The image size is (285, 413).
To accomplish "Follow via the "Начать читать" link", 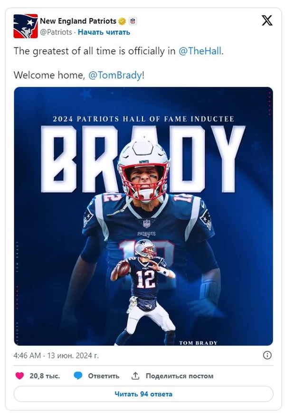I will point(104,32).
